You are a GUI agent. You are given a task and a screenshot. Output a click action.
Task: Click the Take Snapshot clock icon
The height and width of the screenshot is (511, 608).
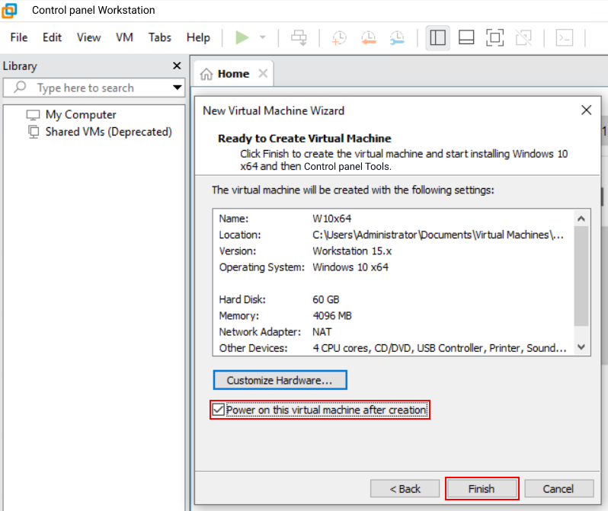[339, 37]
